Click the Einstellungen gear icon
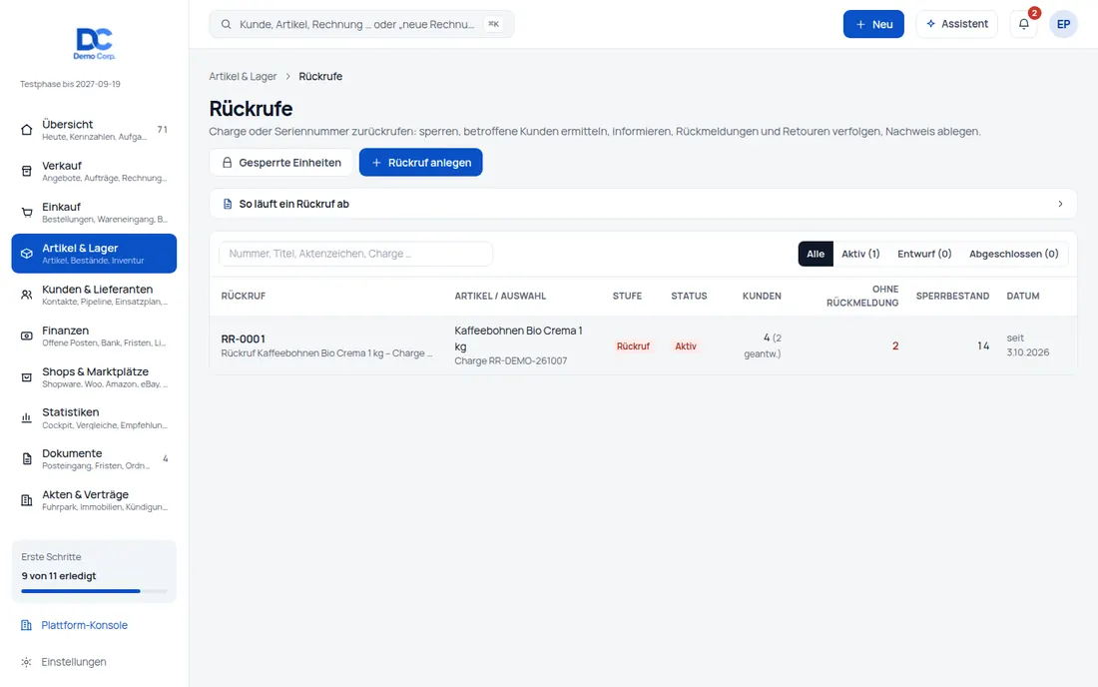This screenshot has height=687, width=1098. [26, 662]
